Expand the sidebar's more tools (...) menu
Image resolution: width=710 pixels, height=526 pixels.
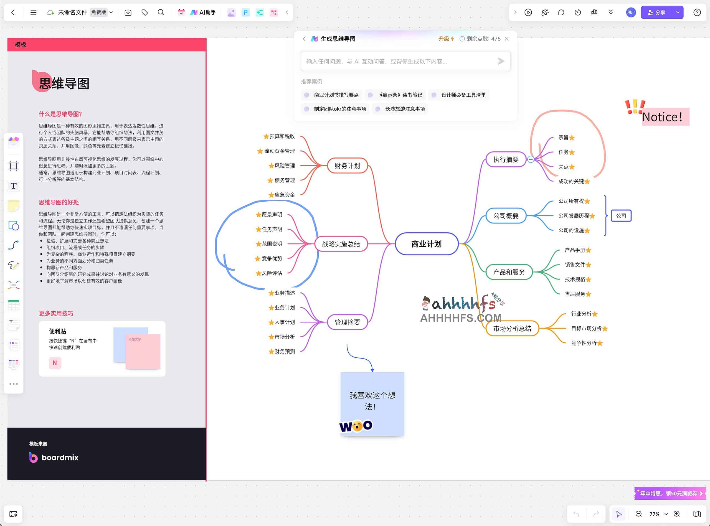pyautogui.click(x=14, y=384)
